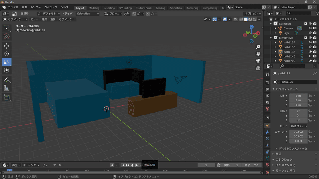The width and height of the screenshot is (319, 179).
Task: Open the viewport オブジェクト menu
Action: click(x=67, y=19)
